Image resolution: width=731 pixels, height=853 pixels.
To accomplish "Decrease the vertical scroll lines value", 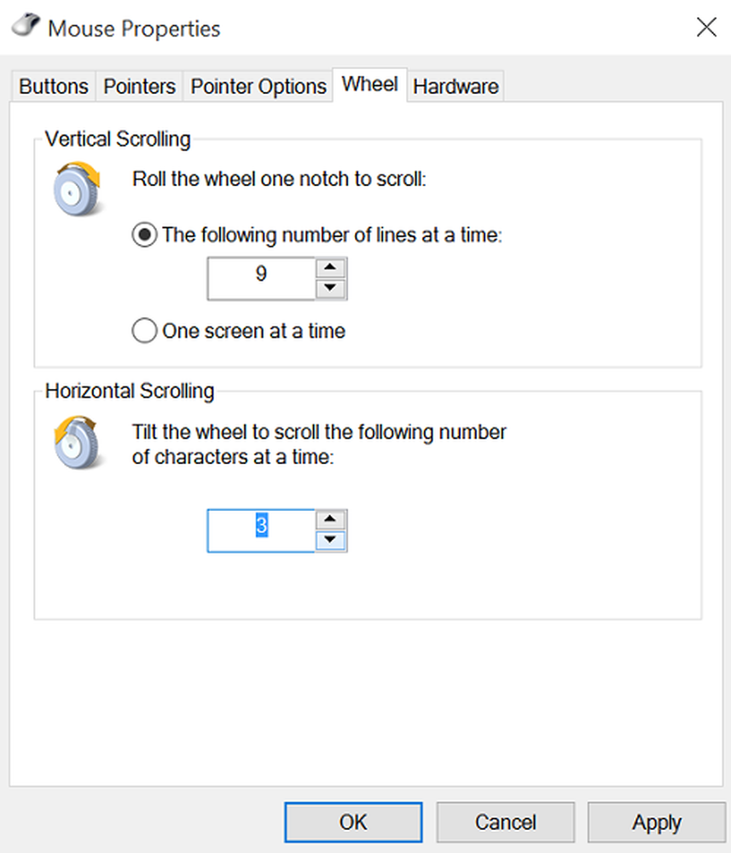I will (x=331, y=288).
